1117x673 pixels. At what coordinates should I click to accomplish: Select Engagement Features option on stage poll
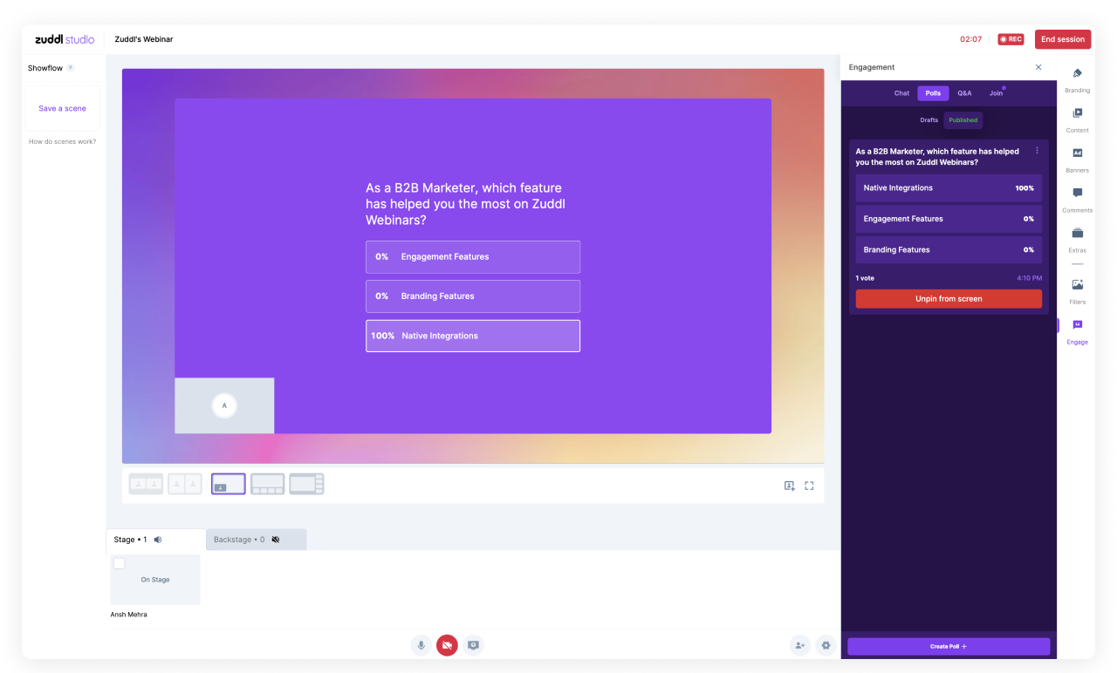tap(473, 257)
